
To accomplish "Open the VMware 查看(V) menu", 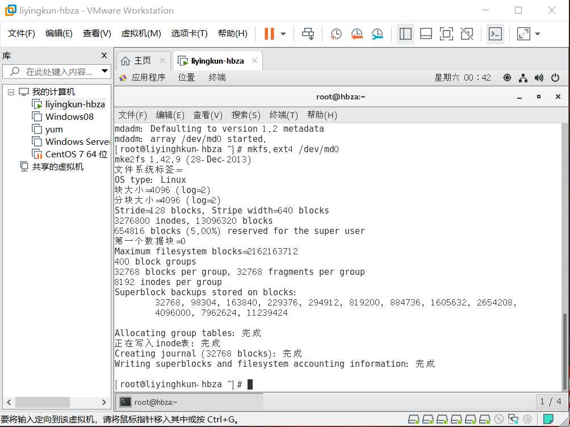I will [97, 34].
